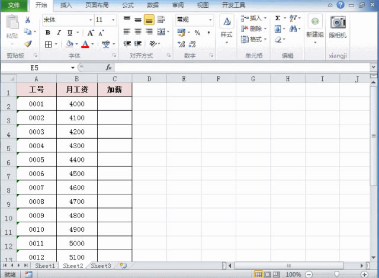The image size is (379, 278).
Task: Toggle Italic formatting
Action: [59, 33]
